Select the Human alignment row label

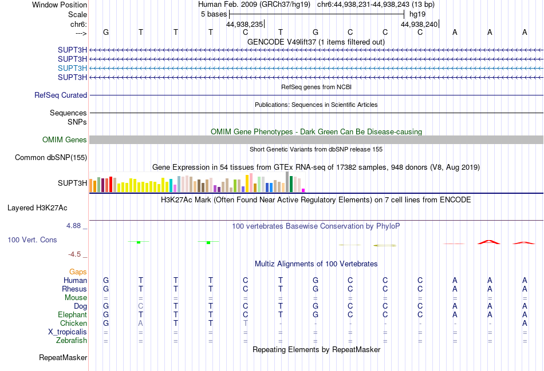coord(75,280)
